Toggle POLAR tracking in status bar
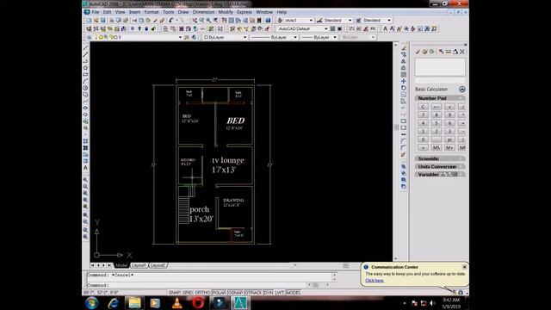551x310 pixels. coord(219,293)
